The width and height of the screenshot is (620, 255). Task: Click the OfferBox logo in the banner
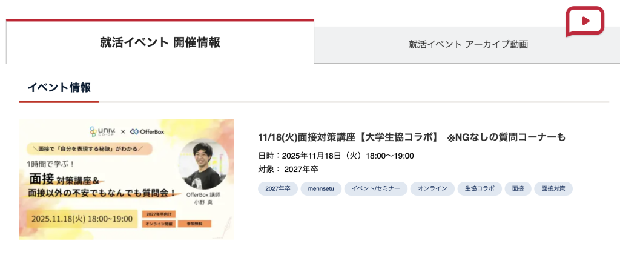[147, 131]
